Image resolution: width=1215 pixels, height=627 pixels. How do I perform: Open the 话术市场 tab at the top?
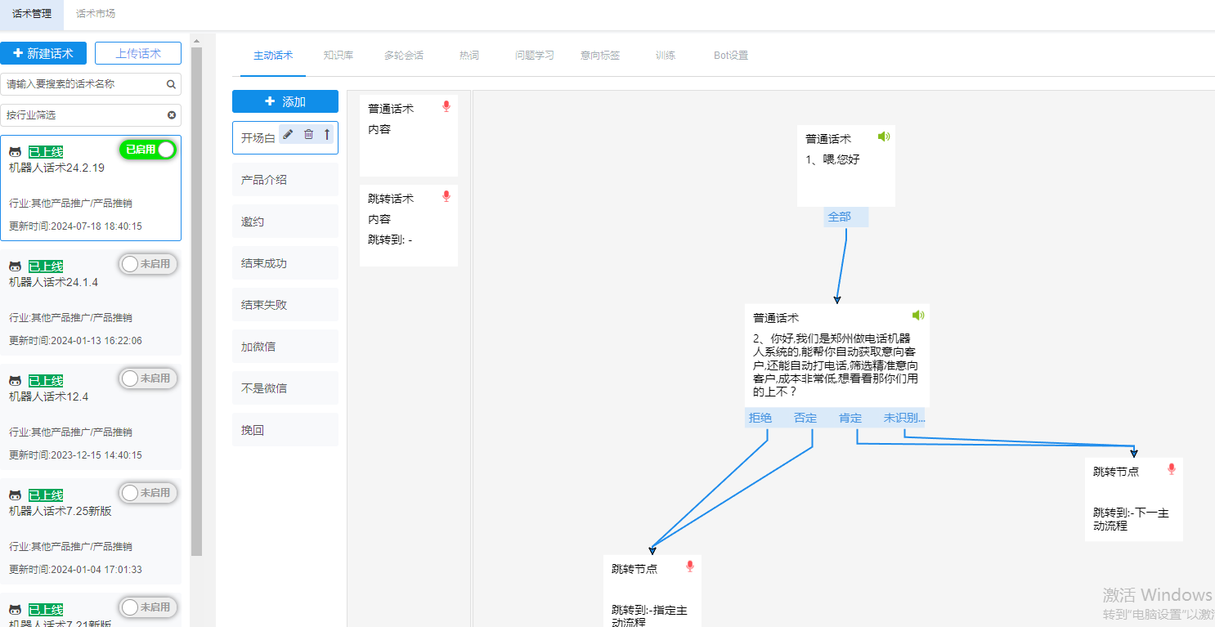coord(96,14)
